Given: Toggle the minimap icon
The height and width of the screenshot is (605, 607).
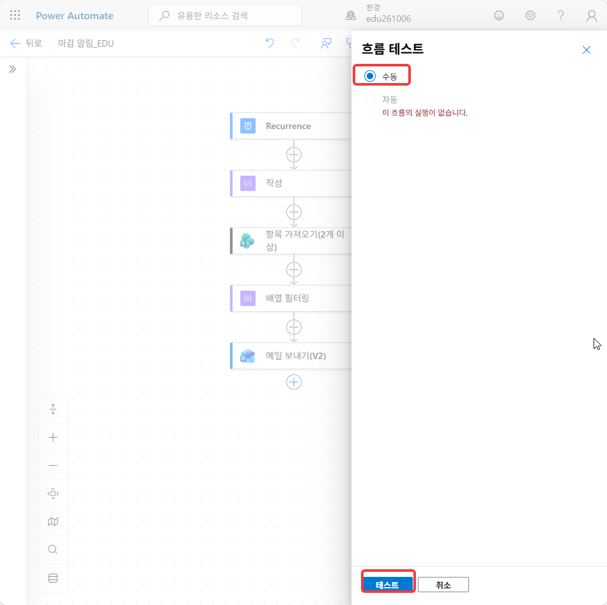Looking at the screenshot, I should coord(53,522).
